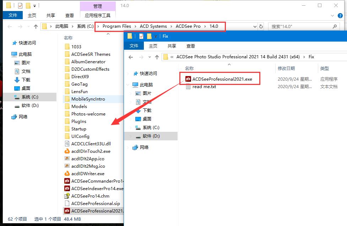This screenshot has height=226, width=347.
Task: Select 网络 in 14.0 navigation pane
Action: 20,117
